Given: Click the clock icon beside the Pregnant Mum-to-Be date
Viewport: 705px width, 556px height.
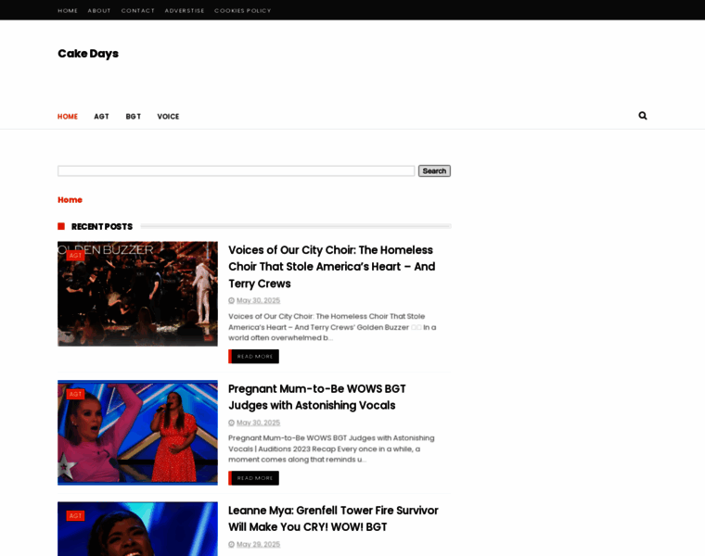Looking at the screenshot, I should (232, 423).
